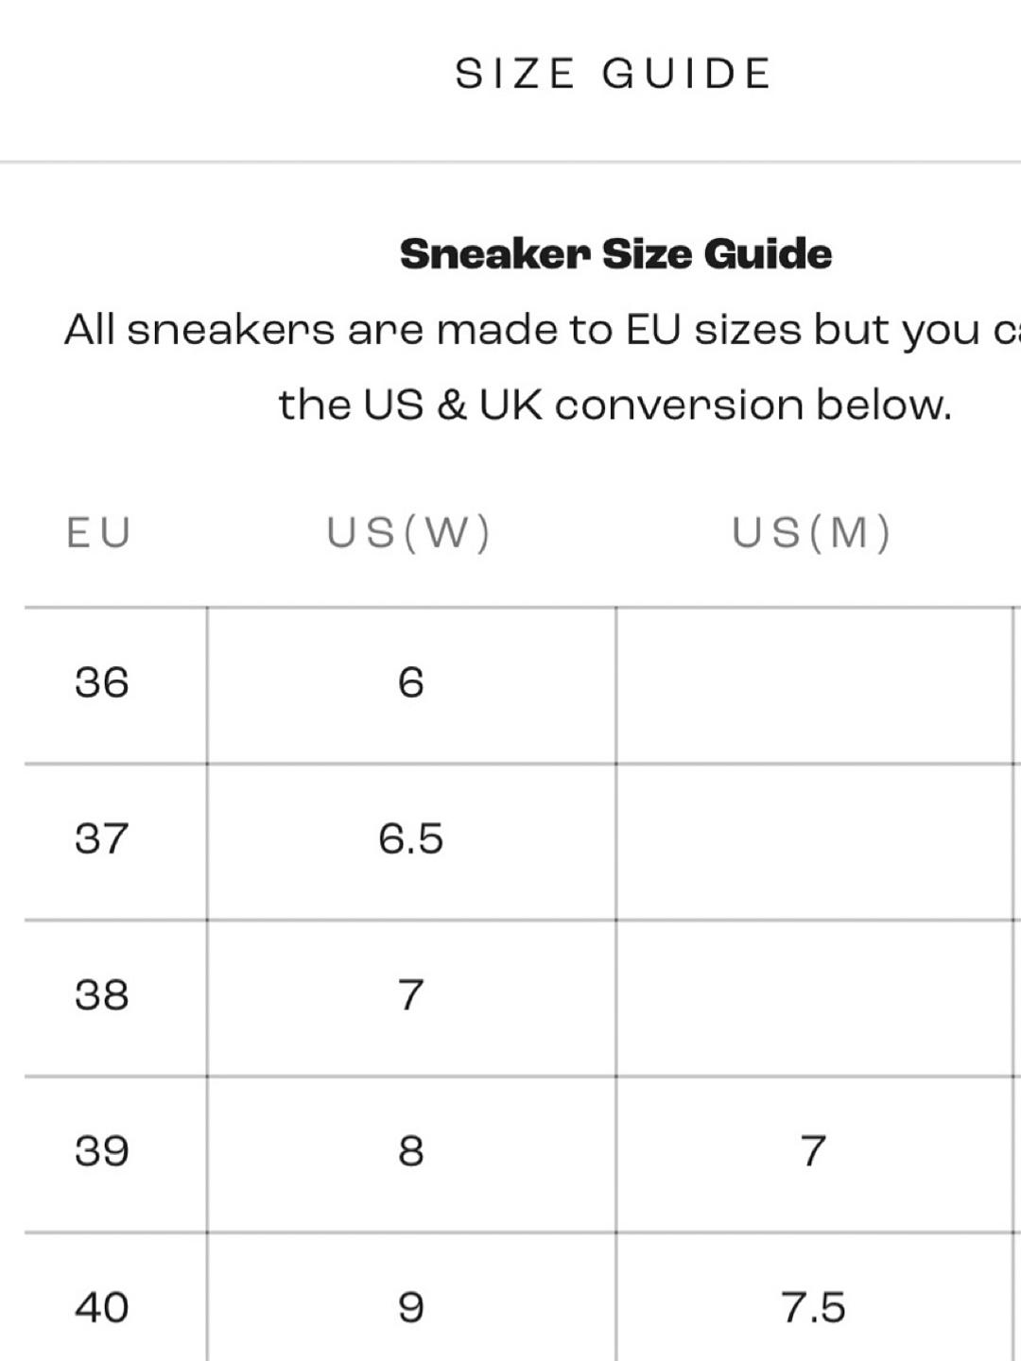This screenshot has width=1021, height=1361.
Task: Select the women's size 7 in row 38
Action: click(411, 994)
